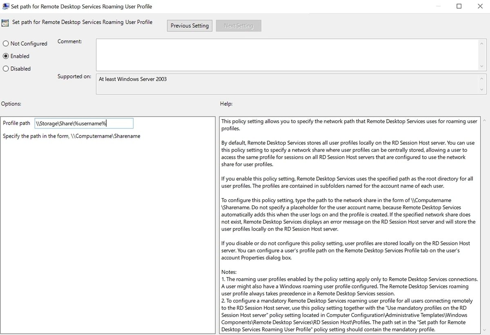This screenshot has height=335, width=490.
Task: Maximize the dialog window
Action: point(459,6)
